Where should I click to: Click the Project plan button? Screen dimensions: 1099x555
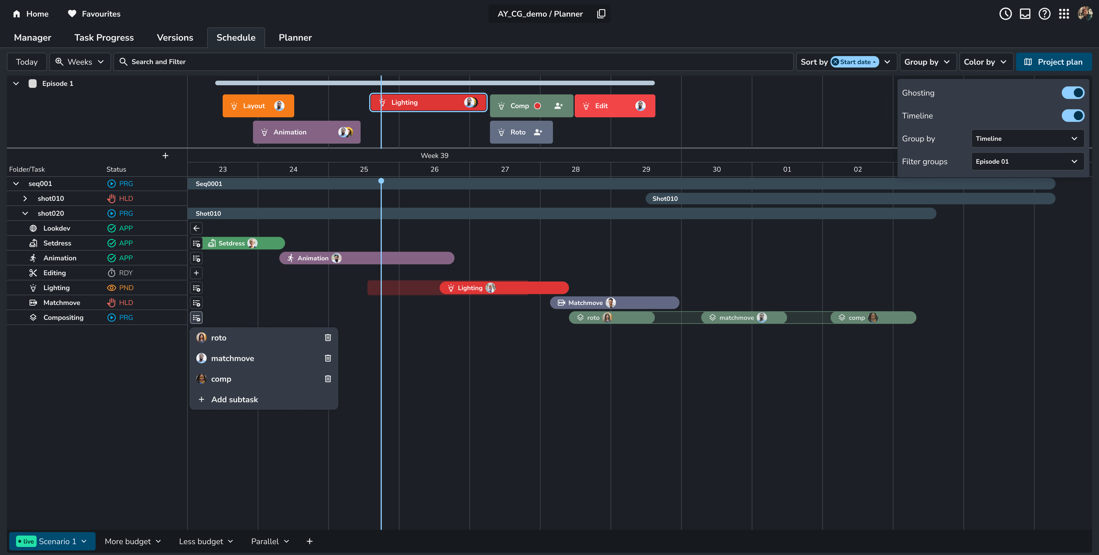point(1053,62)
